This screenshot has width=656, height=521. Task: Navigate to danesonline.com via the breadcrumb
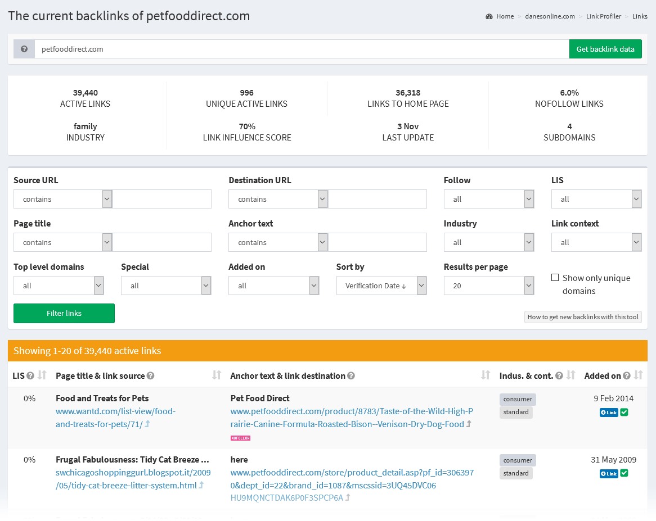pyautogui.click(x=550, y=16)
